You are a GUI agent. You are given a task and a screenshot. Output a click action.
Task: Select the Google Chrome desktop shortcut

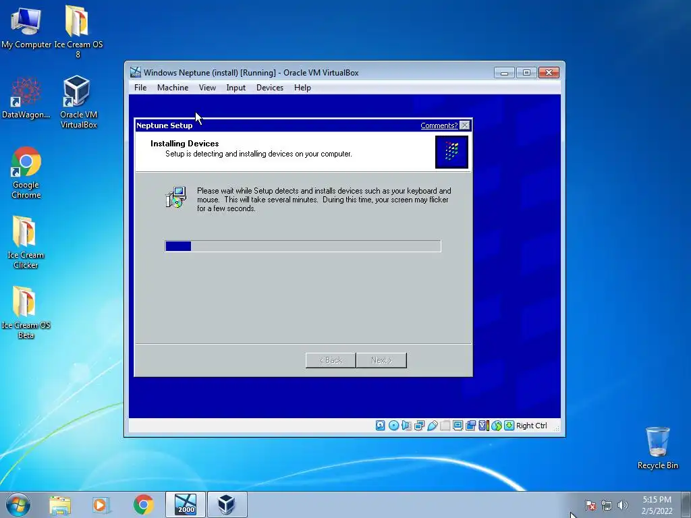pyautogui.click(x=26, y=173)
